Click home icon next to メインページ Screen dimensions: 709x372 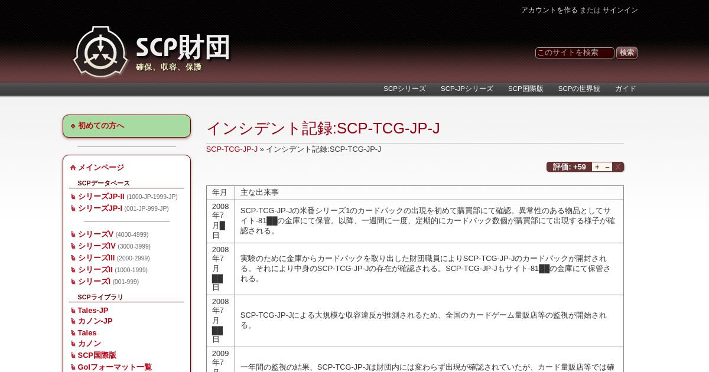73,168
